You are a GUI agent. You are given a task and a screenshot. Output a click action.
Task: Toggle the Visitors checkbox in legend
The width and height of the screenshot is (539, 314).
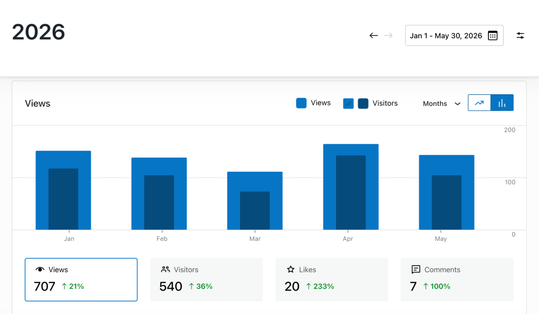tap(348, 103)
